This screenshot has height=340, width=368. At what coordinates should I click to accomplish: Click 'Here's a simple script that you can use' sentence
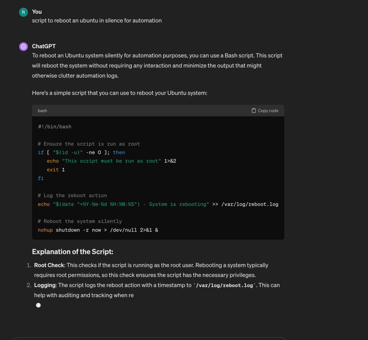pos(120,93)
